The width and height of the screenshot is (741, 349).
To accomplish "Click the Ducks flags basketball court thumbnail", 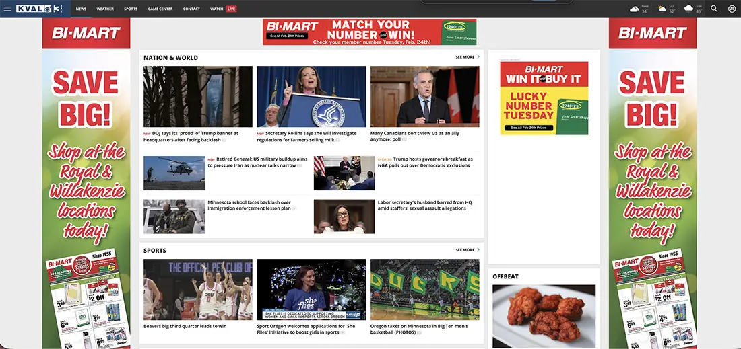I will [x=425, y=290].
